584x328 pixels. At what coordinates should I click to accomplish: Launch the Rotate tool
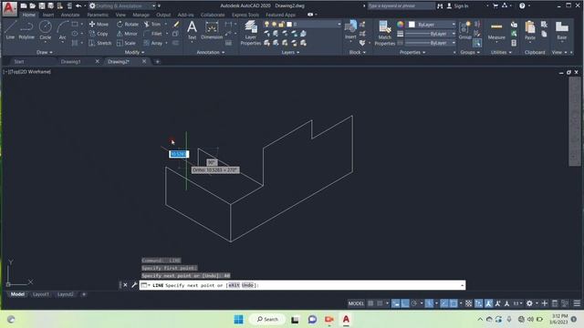tap(128, 25)
